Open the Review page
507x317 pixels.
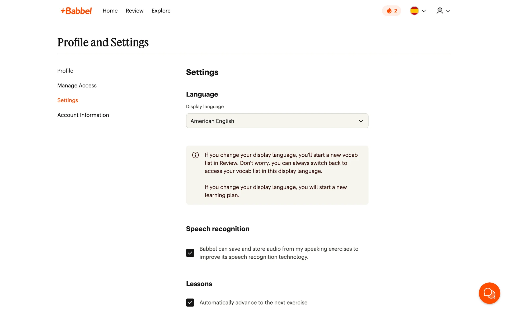click(x=134, y=11)
